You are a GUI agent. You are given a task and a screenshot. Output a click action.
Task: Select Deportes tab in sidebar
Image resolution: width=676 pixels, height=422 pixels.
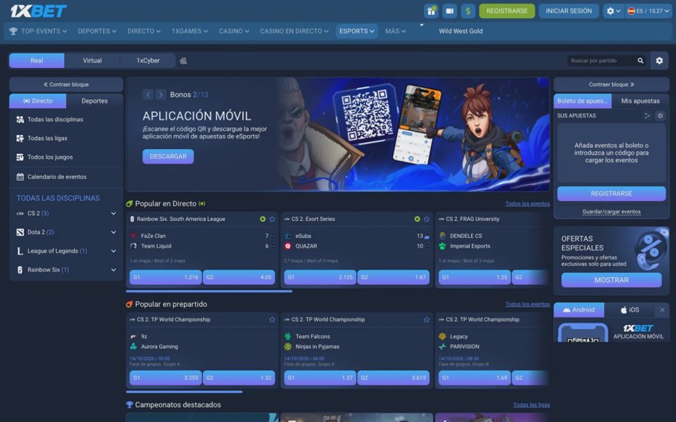tap(94, 101)
